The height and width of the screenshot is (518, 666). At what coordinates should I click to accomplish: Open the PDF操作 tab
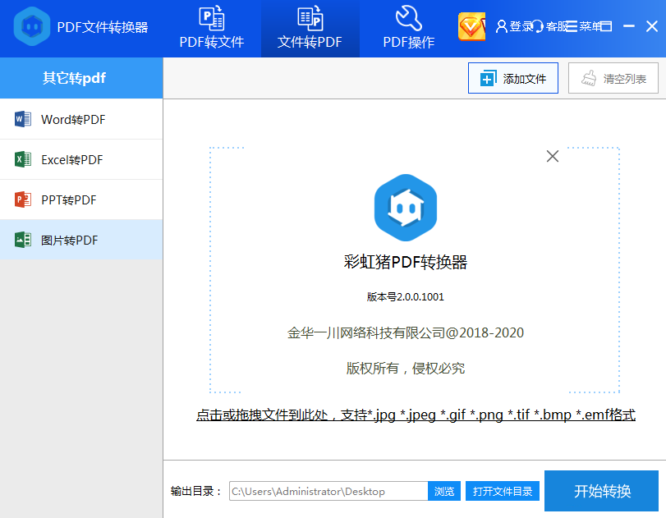409,28
